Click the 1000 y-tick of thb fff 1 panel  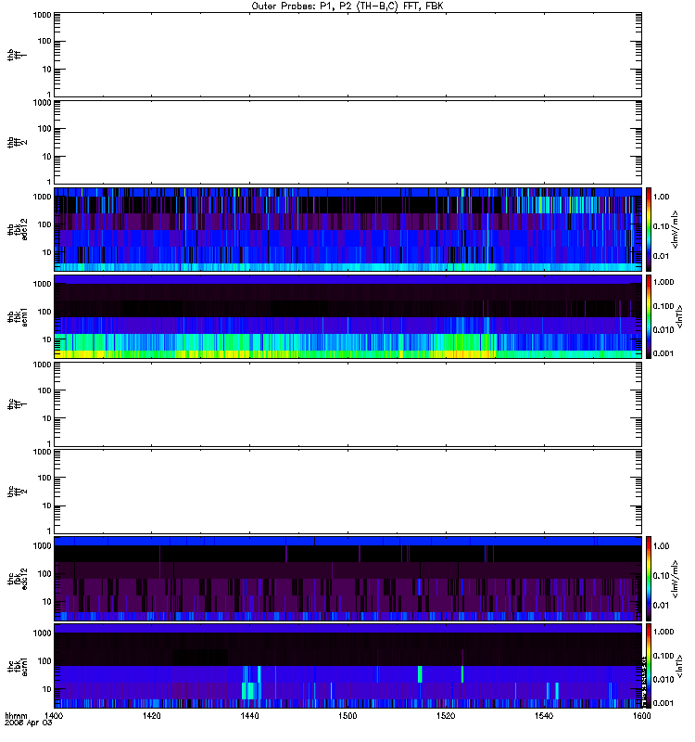coord(42,15)
